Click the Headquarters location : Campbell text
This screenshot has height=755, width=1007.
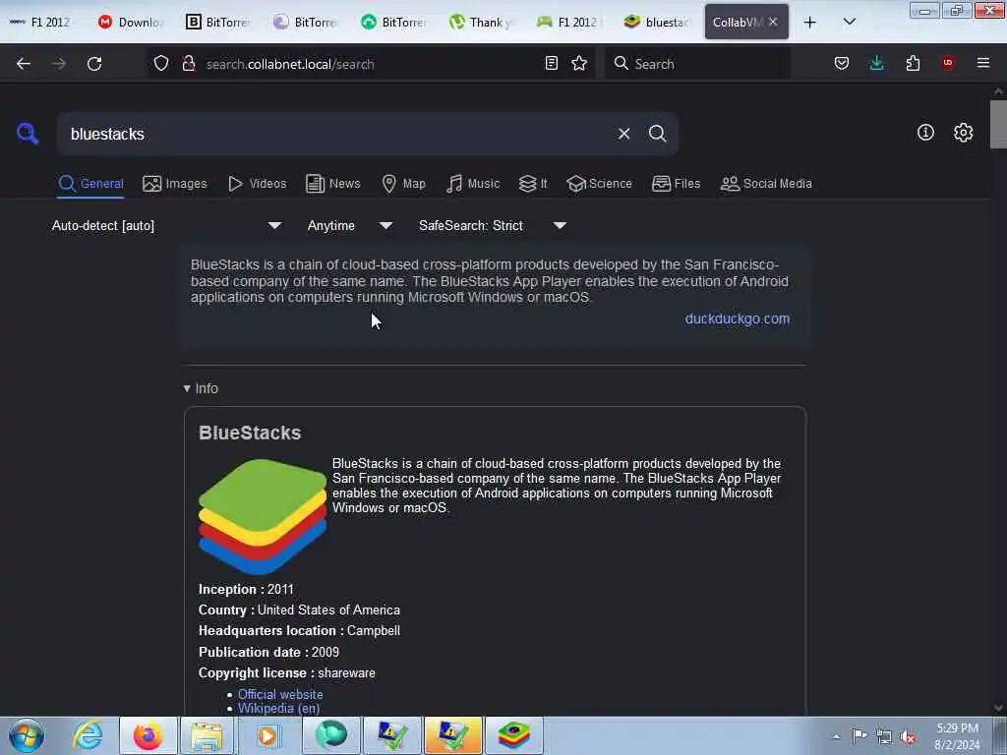[299, 631]
